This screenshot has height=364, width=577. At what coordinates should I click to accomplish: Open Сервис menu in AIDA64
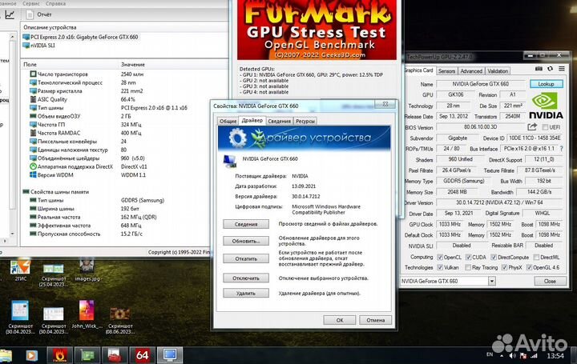click(31, 3)
